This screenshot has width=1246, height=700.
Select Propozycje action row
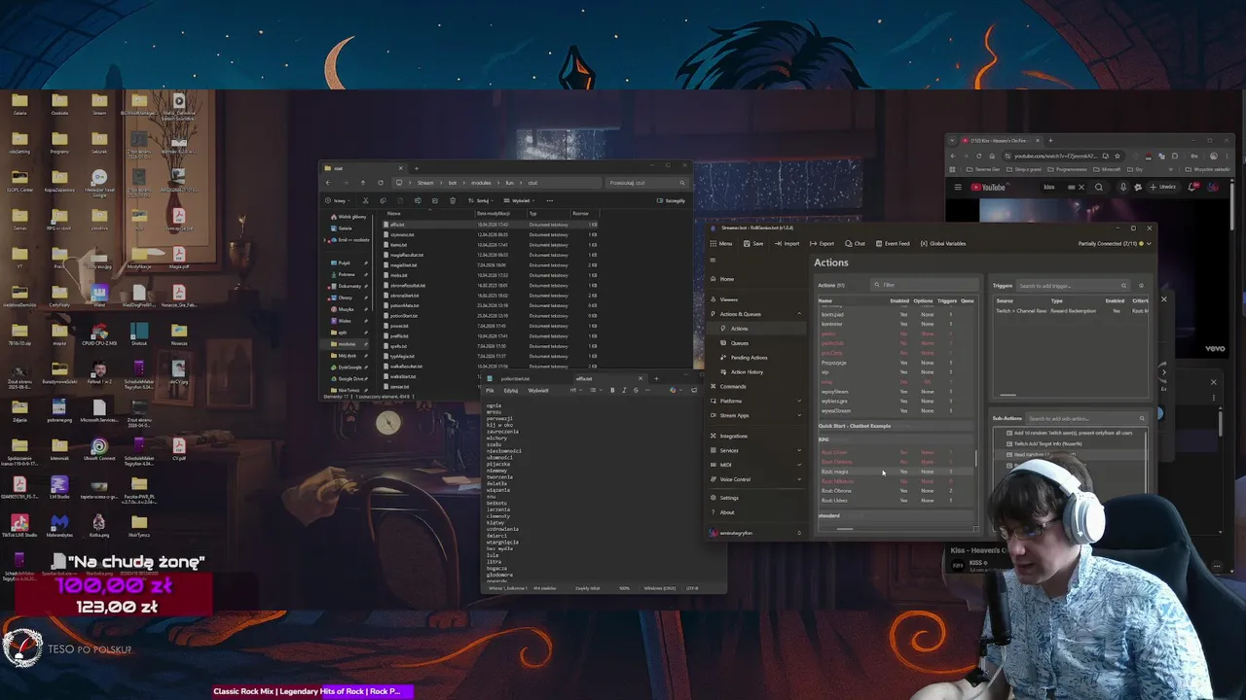coord(897,363)
